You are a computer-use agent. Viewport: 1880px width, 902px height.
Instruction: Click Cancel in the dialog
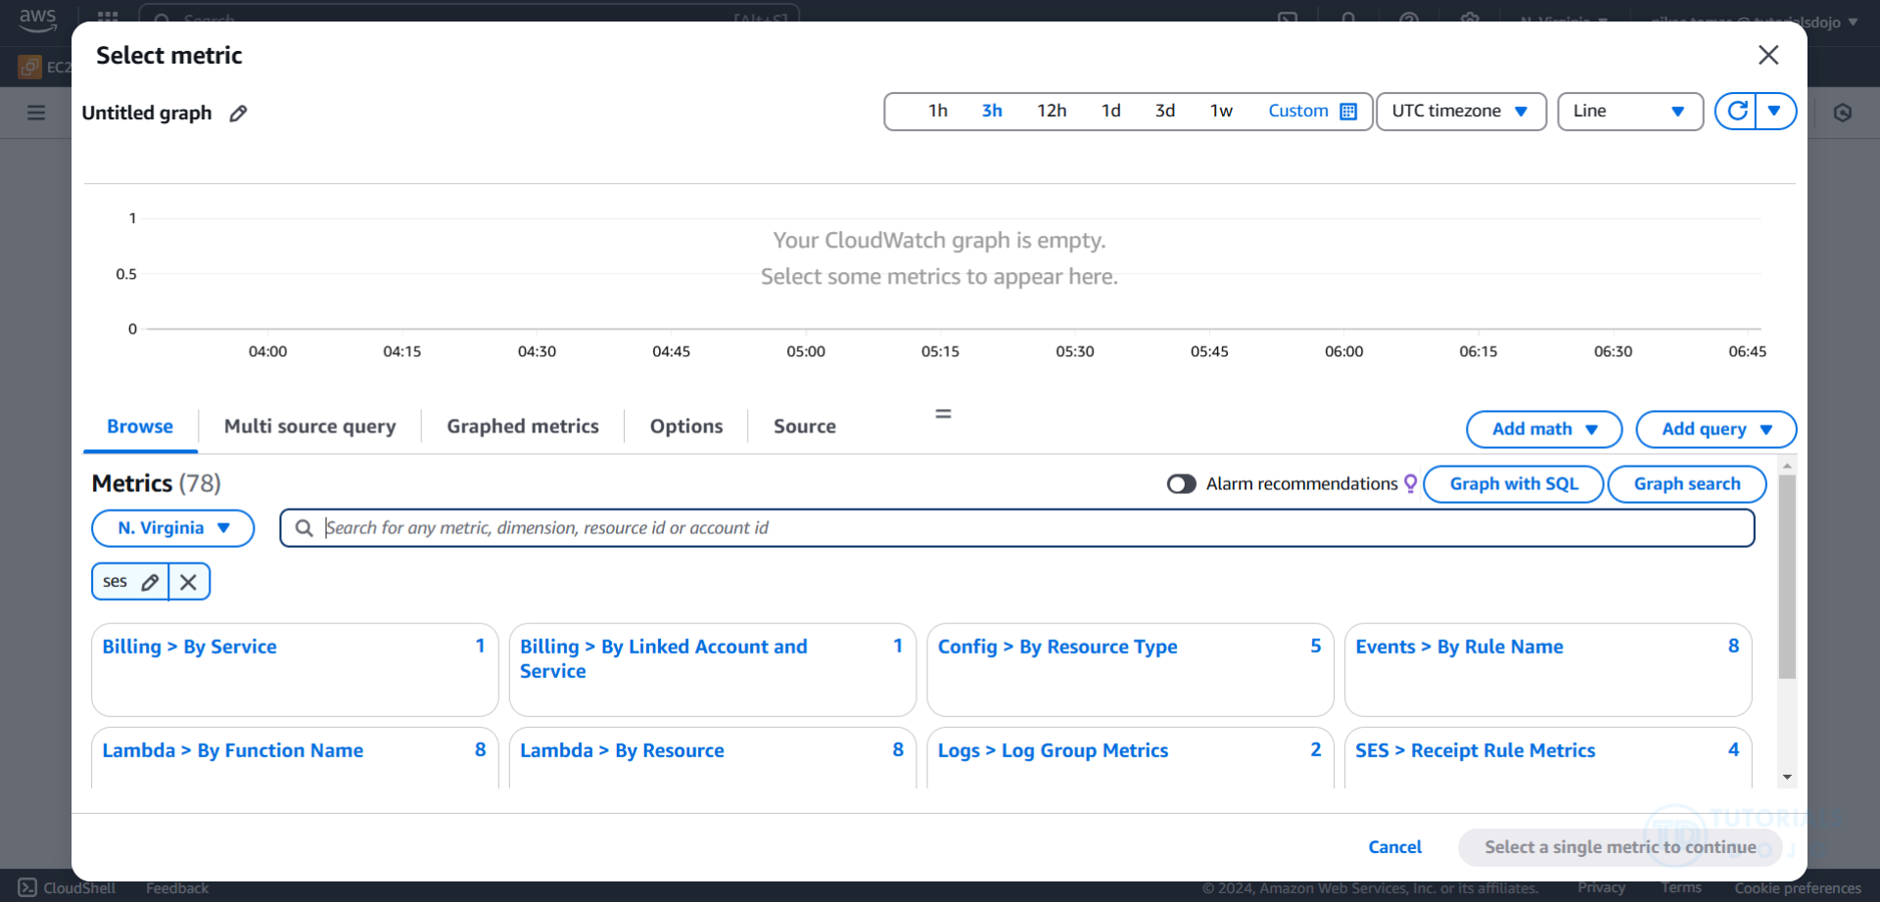pos(1394,847)
